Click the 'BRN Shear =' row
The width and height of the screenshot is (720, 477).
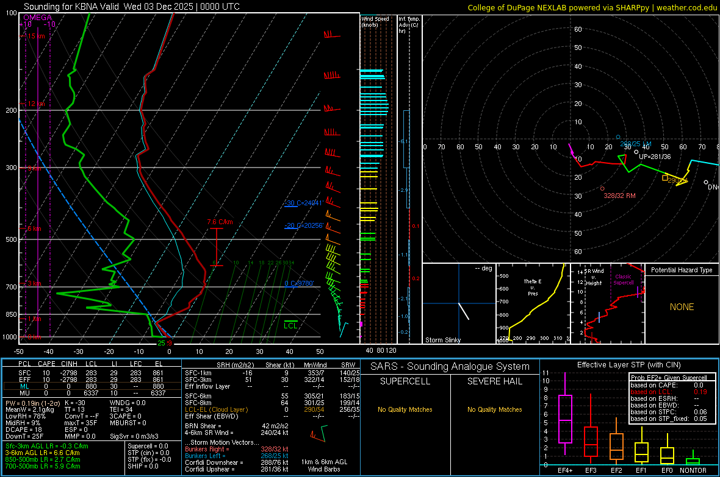(x=237, y=426)
